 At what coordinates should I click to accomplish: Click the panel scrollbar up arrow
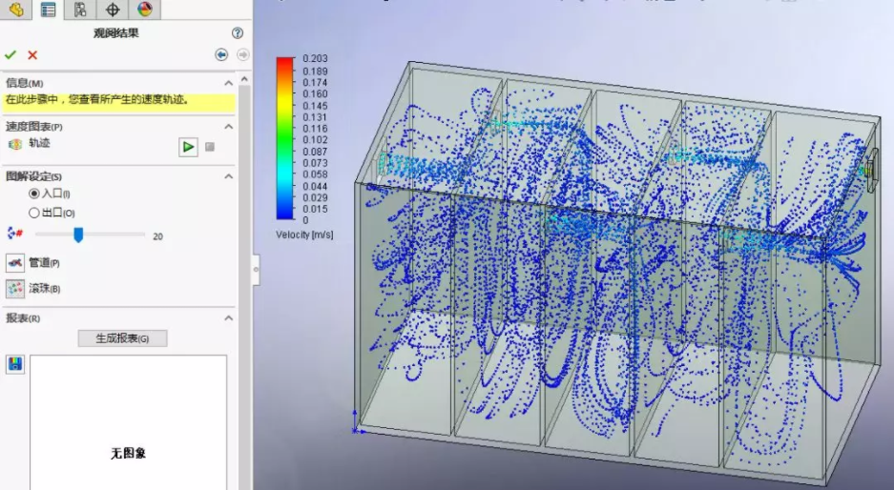244,78
